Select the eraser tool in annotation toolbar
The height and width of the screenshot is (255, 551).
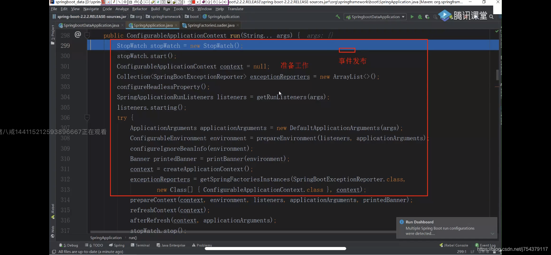[x=153, y=2]
